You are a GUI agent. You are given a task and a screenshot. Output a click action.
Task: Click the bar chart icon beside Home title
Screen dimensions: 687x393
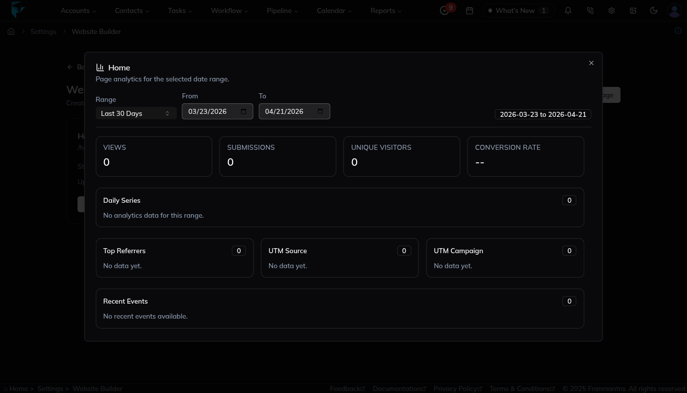point(100,67)
